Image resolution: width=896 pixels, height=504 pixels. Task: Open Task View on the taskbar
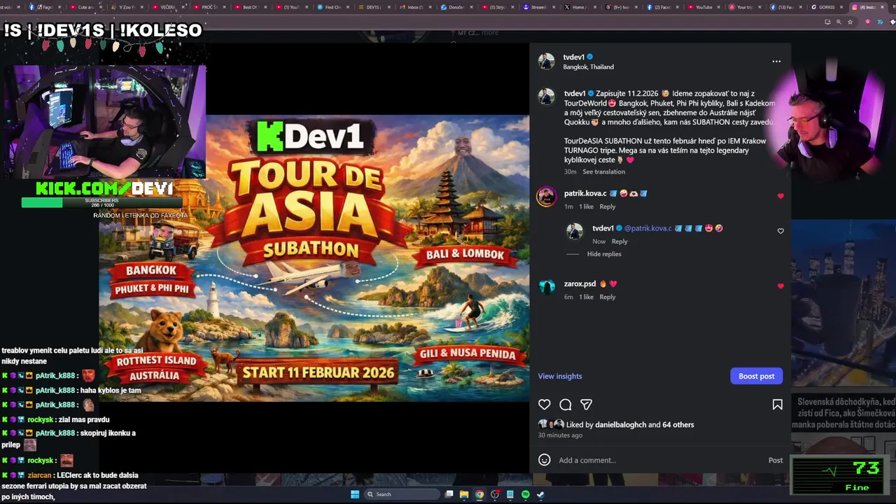(x=449, y=494)
